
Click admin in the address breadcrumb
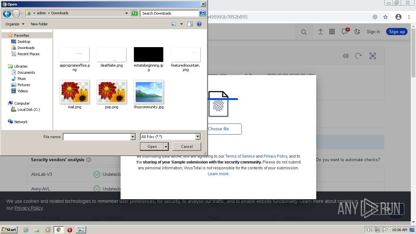(41, 13)
